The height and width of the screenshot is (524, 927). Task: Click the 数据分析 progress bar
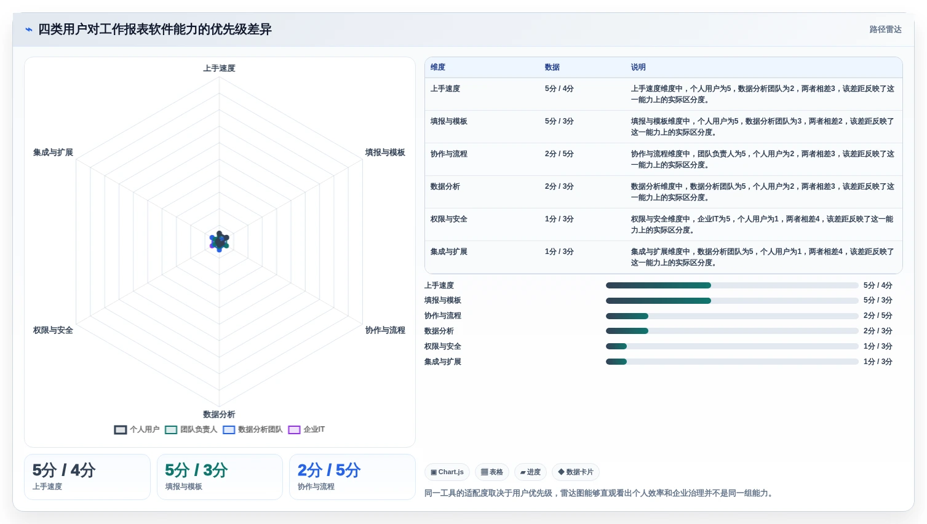732,331
